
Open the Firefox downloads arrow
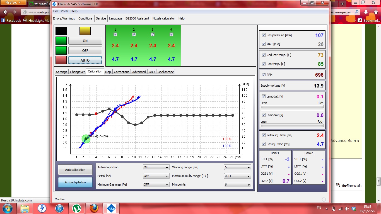tap(366, 12)
